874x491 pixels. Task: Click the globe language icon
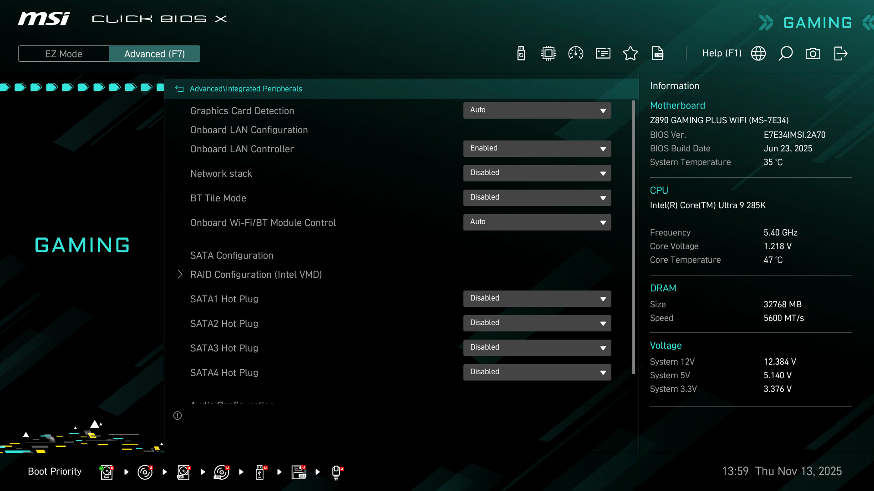tap(758, 54)
